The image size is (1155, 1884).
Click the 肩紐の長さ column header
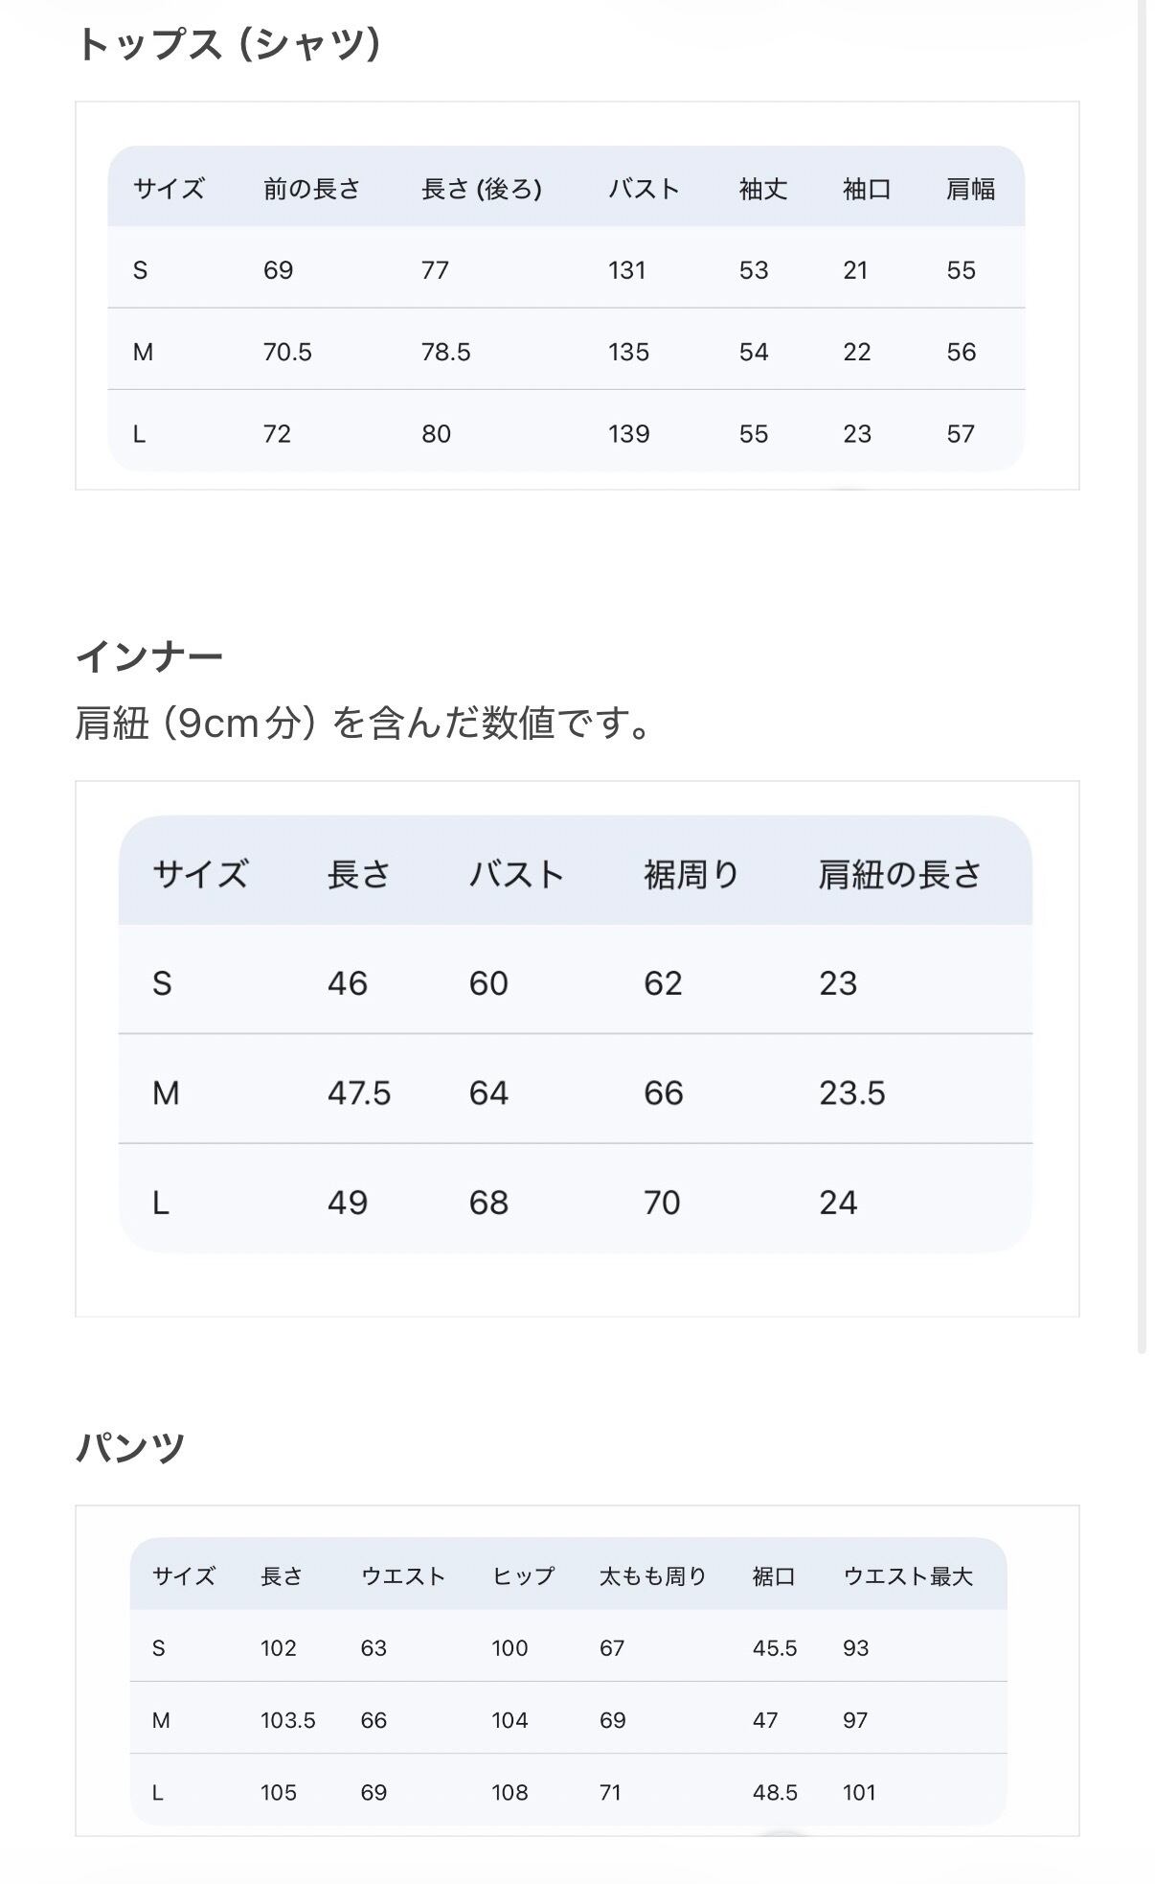(899, 874)
